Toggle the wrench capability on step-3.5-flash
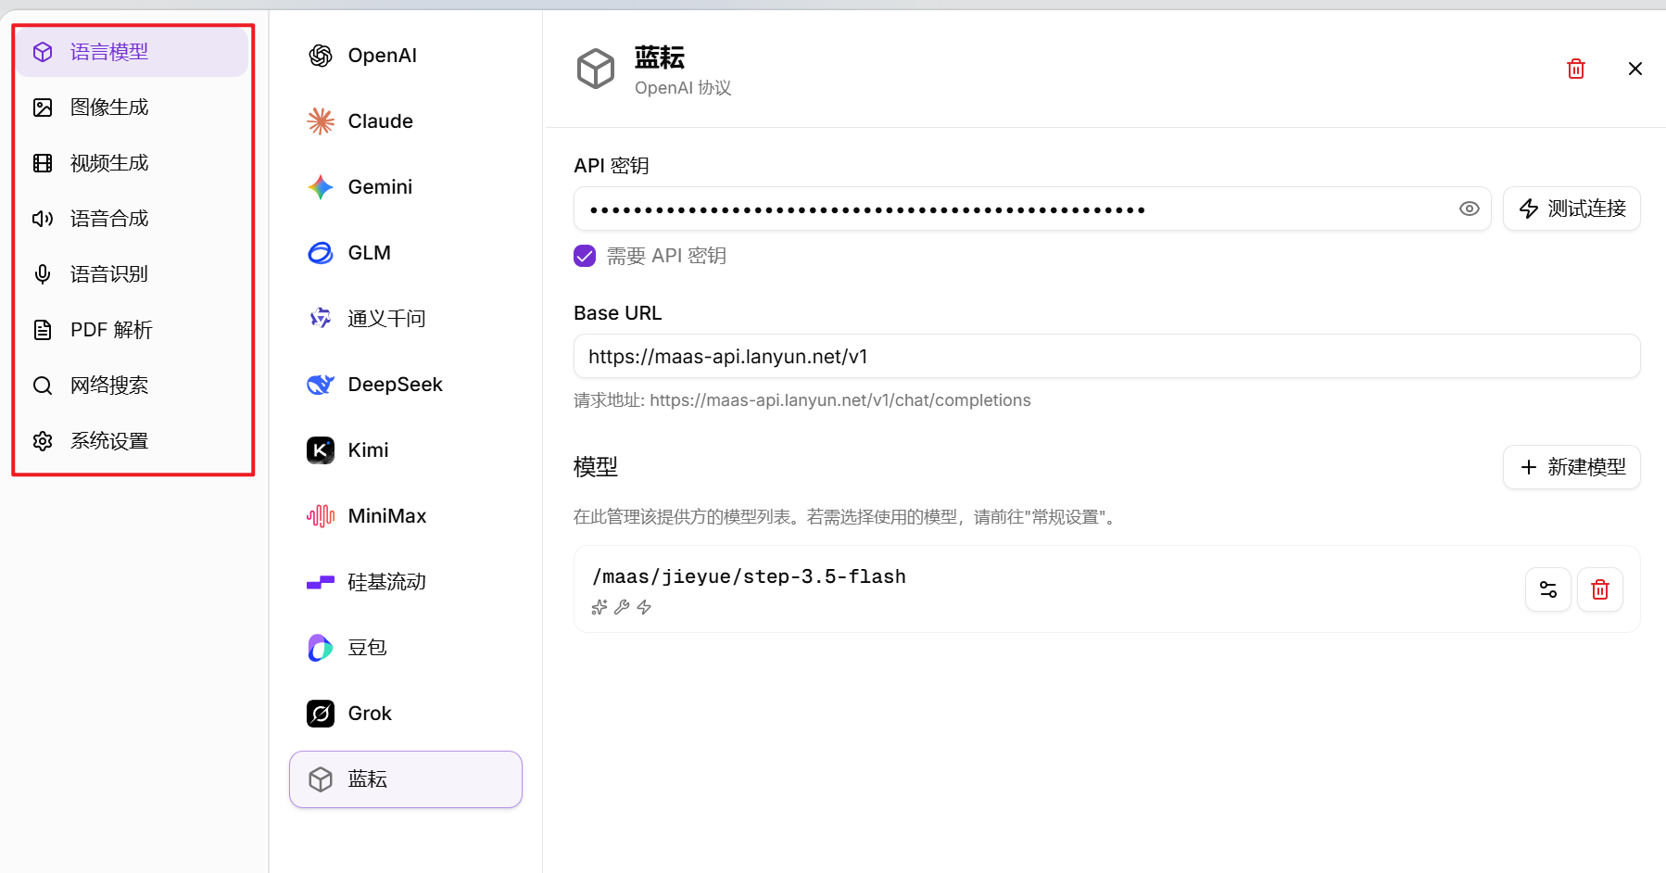This screenshot has height=873, width=1666. [622, 607]
